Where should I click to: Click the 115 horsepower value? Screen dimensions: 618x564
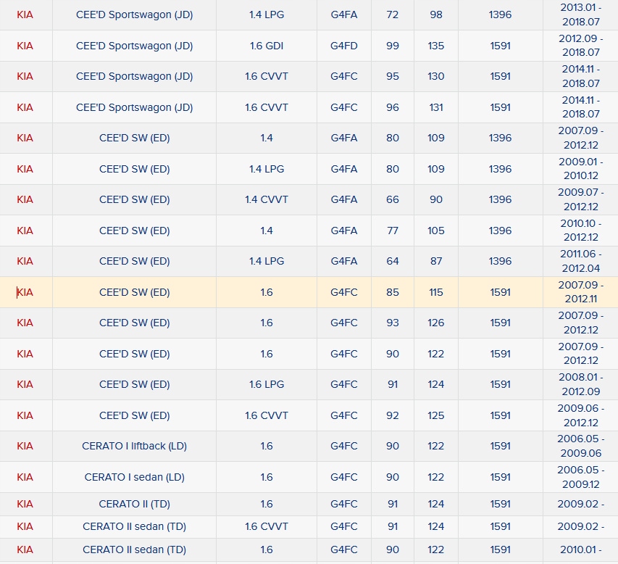[x=436, y=292]
